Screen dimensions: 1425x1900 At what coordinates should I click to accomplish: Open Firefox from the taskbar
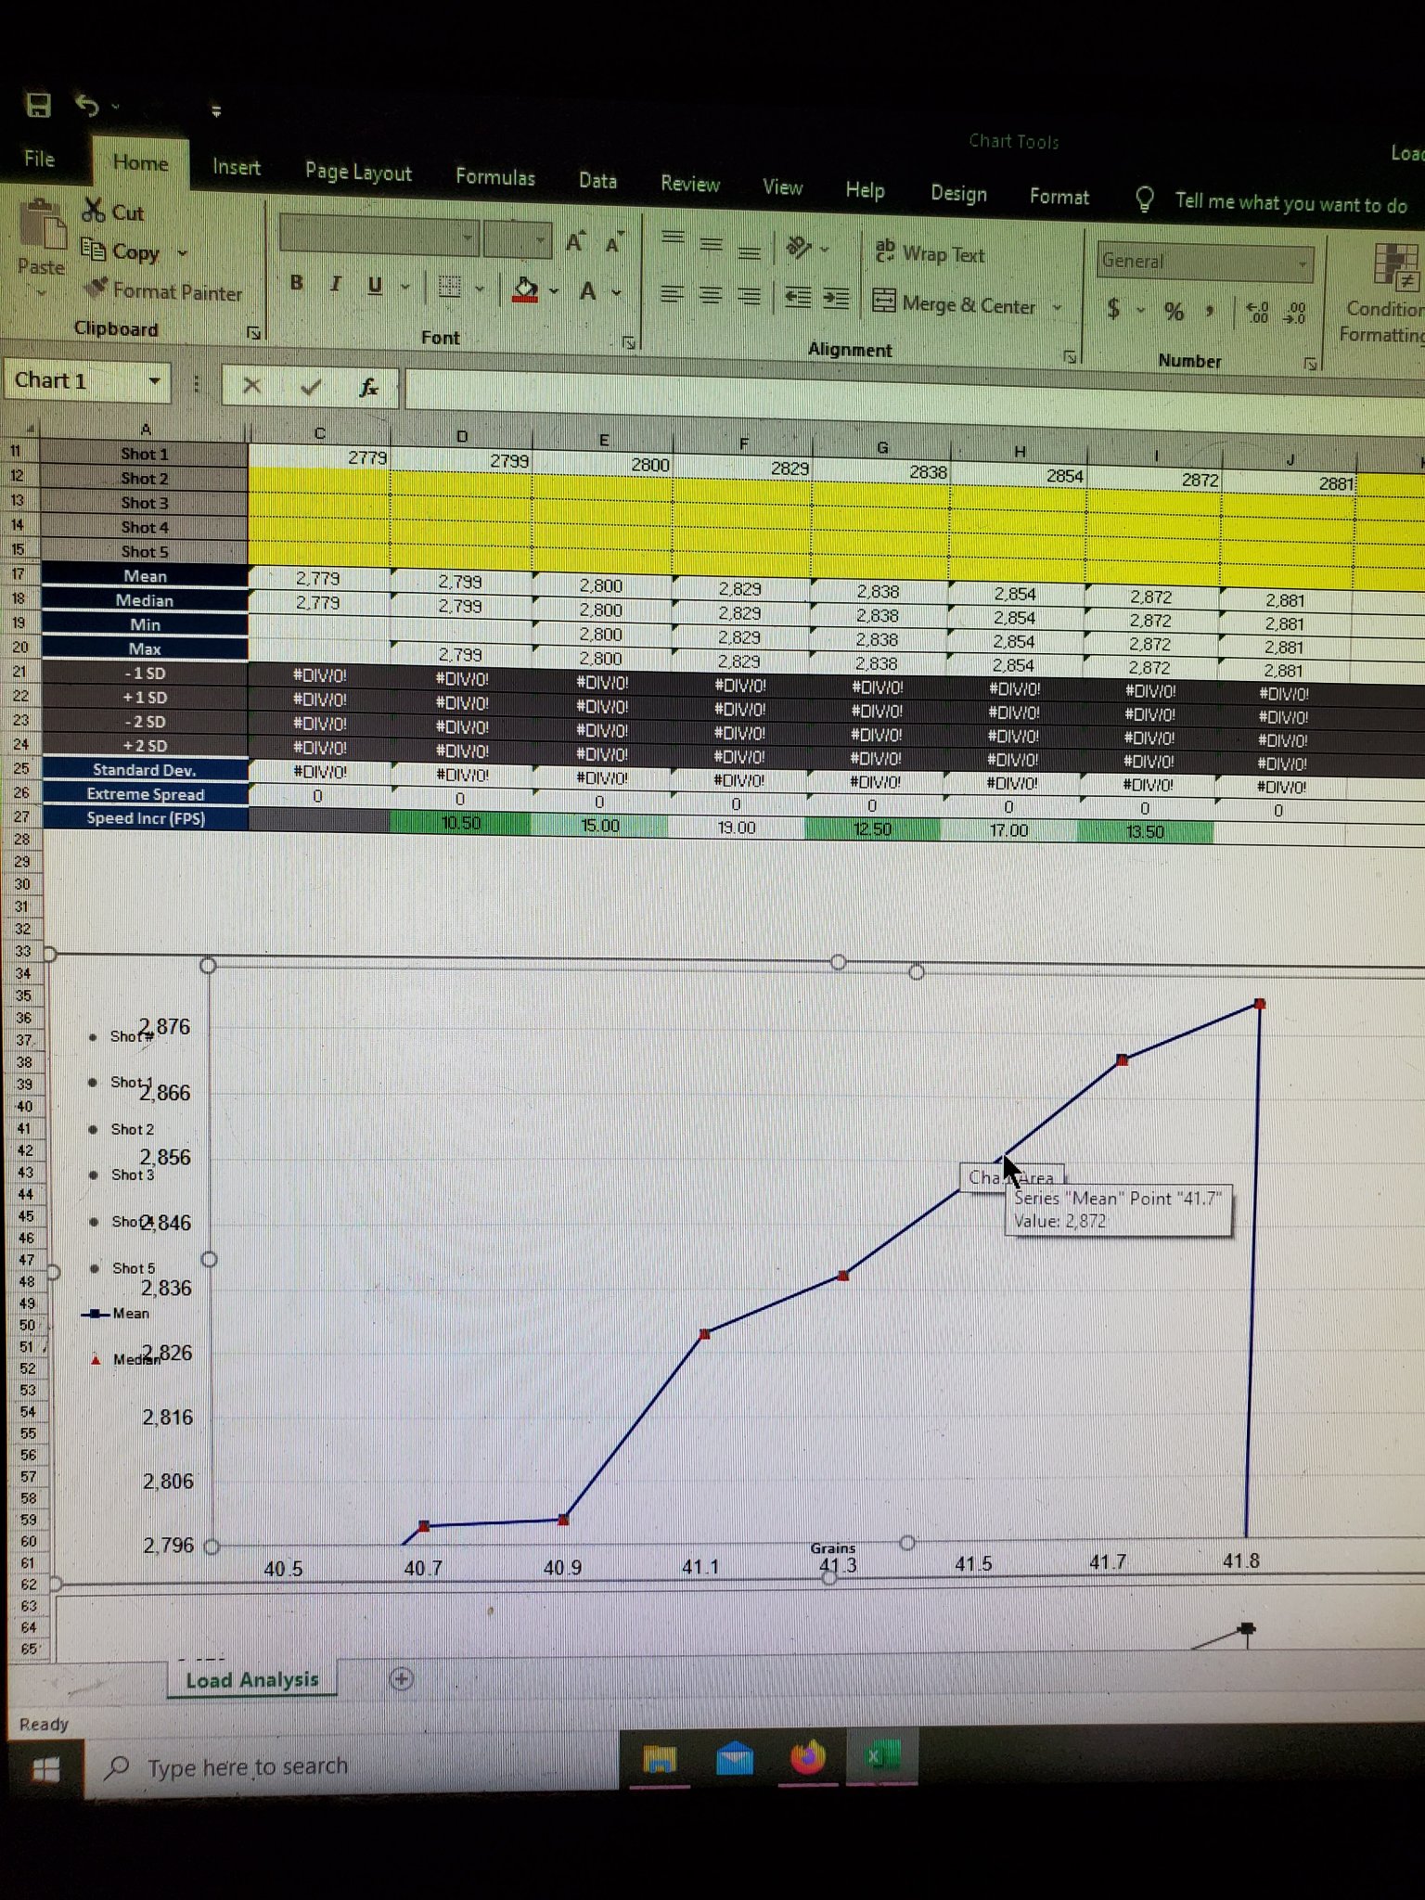pos(807,1757)
